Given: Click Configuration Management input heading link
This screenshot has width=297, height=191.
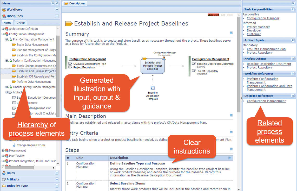Looking at the screenshot, I should coord(87,59).
